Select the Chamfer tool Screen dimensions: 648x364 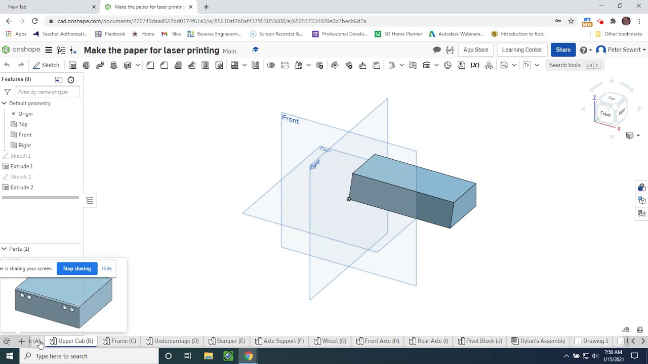click(164, 65)
